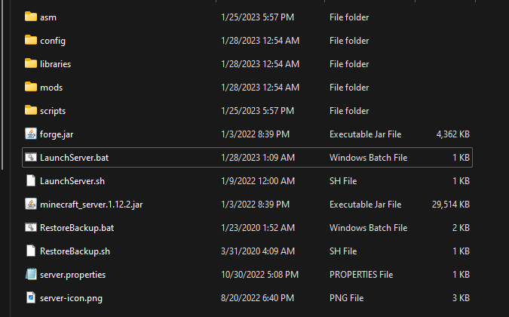Screen dimensions: 509x317
Task: Click the File folder type of mods
Action: pyautogui.click(x=349, y=88)
